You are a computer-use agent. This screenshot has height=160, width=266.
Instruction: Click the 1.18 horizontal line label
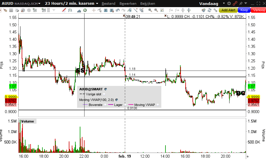click(132, 69)
